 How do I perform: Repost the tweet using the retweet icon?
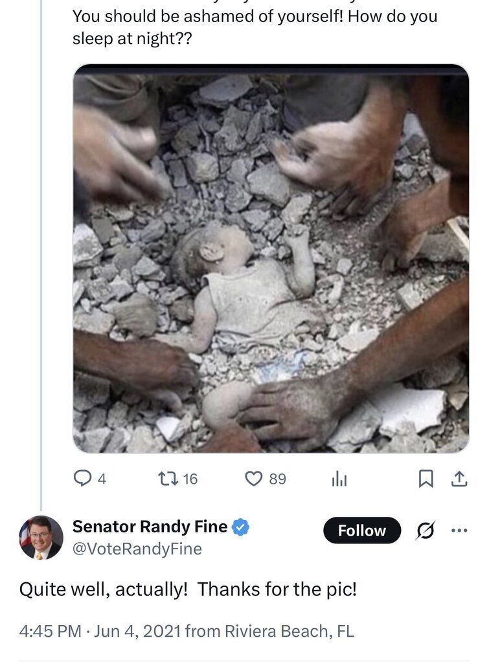point(168,479)
